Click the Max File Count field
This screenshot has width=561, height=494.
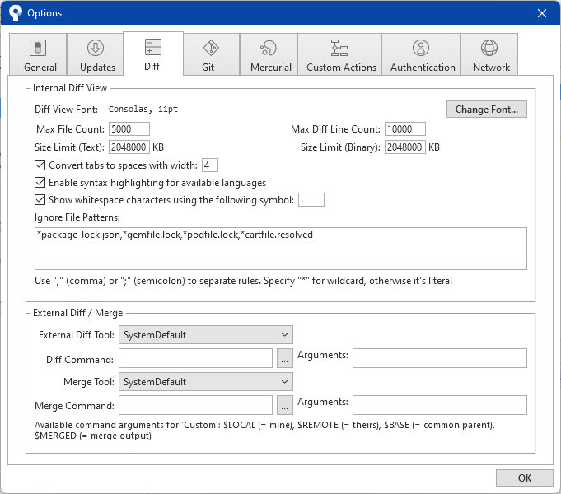[129, 129]
